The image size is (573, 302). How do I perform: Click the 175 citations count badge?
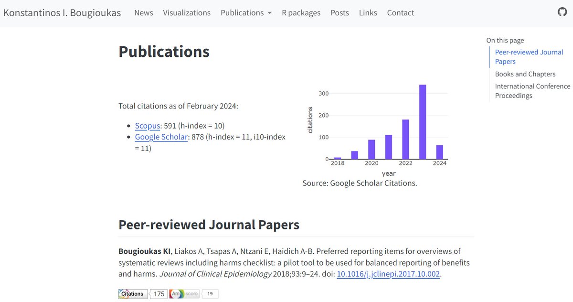(x=159, y=294)
